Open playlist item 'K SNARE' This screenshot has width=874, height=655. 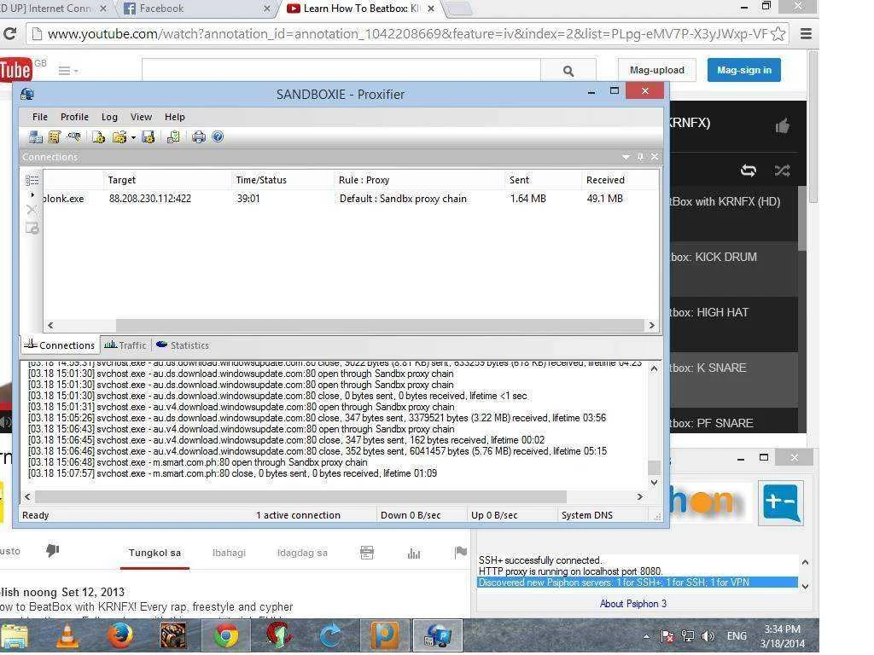(733, 380)
